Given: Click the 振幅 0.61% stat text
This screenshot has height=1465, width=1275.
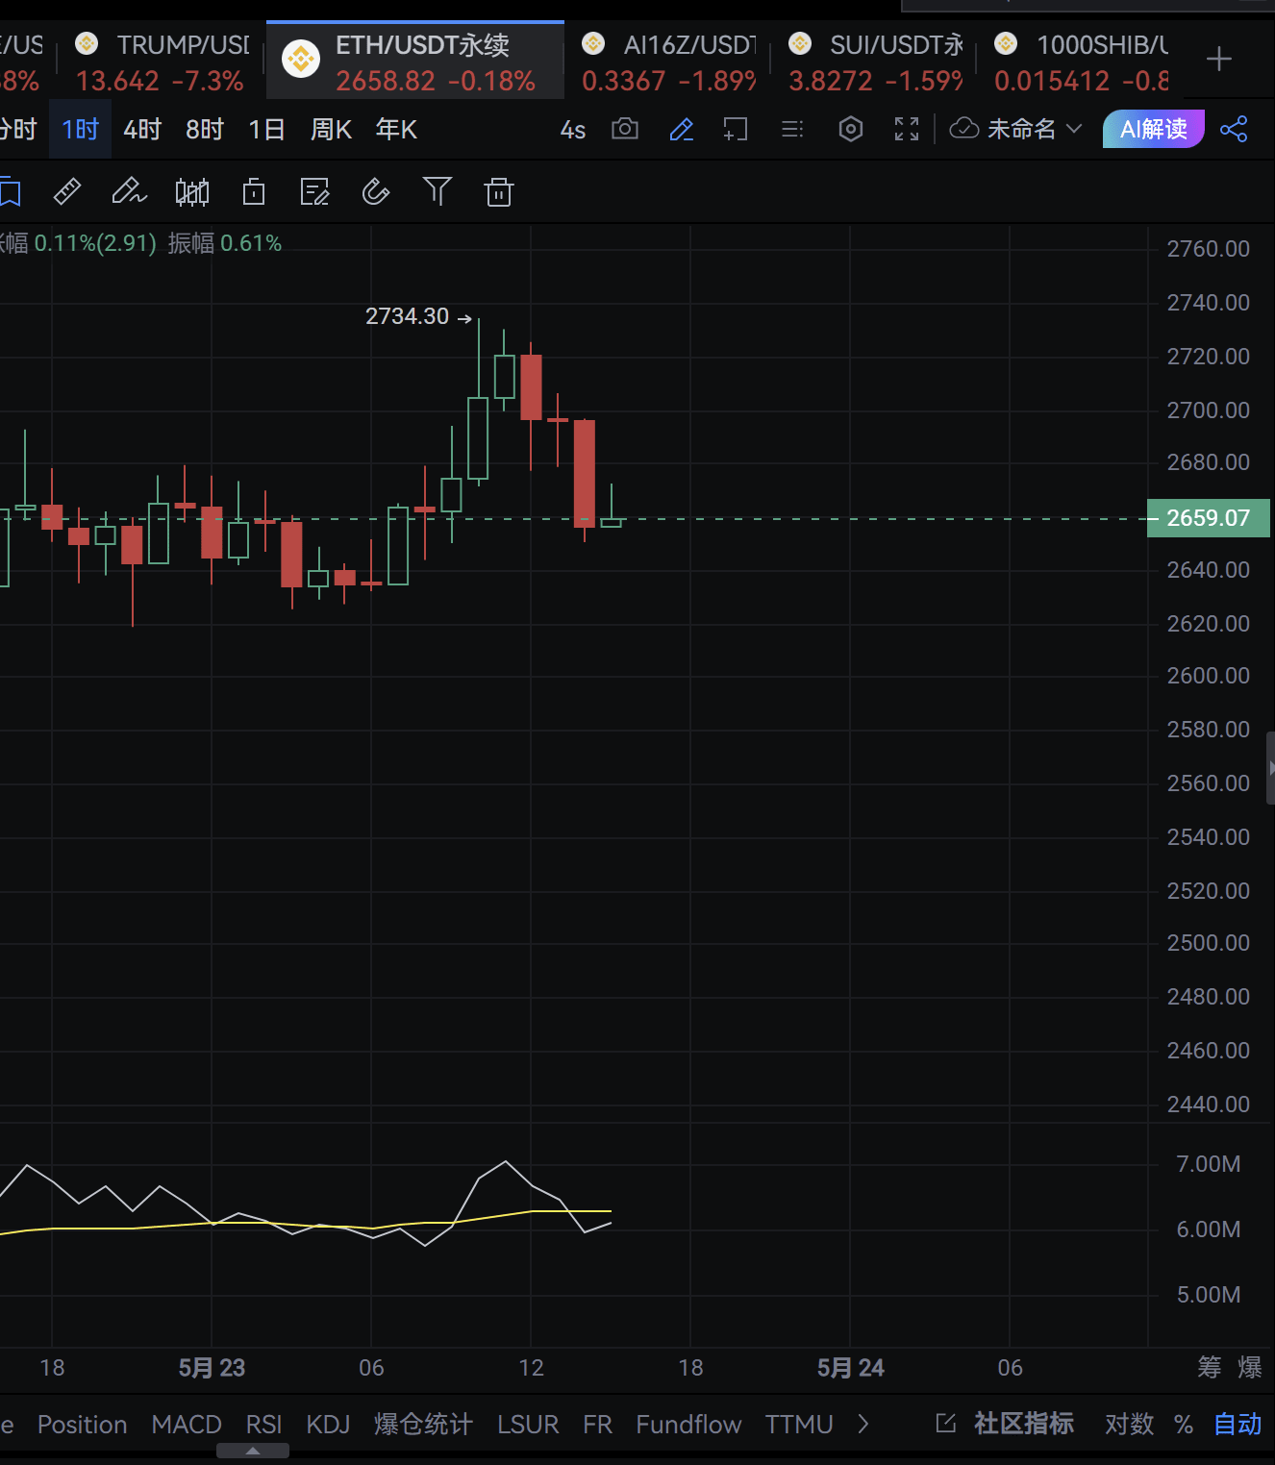Looking at the screenshot, I should (225, 243).
